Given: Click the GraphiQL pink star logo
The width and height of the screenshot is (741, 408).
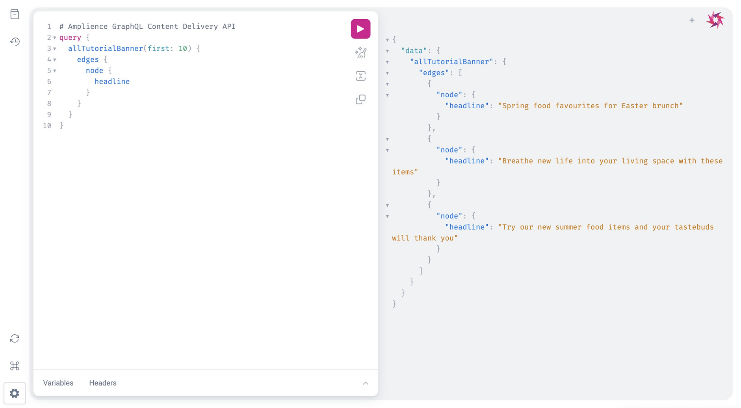Looking at the screenshot, I should pyautogui.click(x=715, y=20).
